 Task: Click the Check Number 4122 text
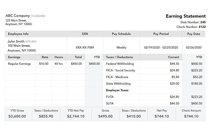point(191,27)
